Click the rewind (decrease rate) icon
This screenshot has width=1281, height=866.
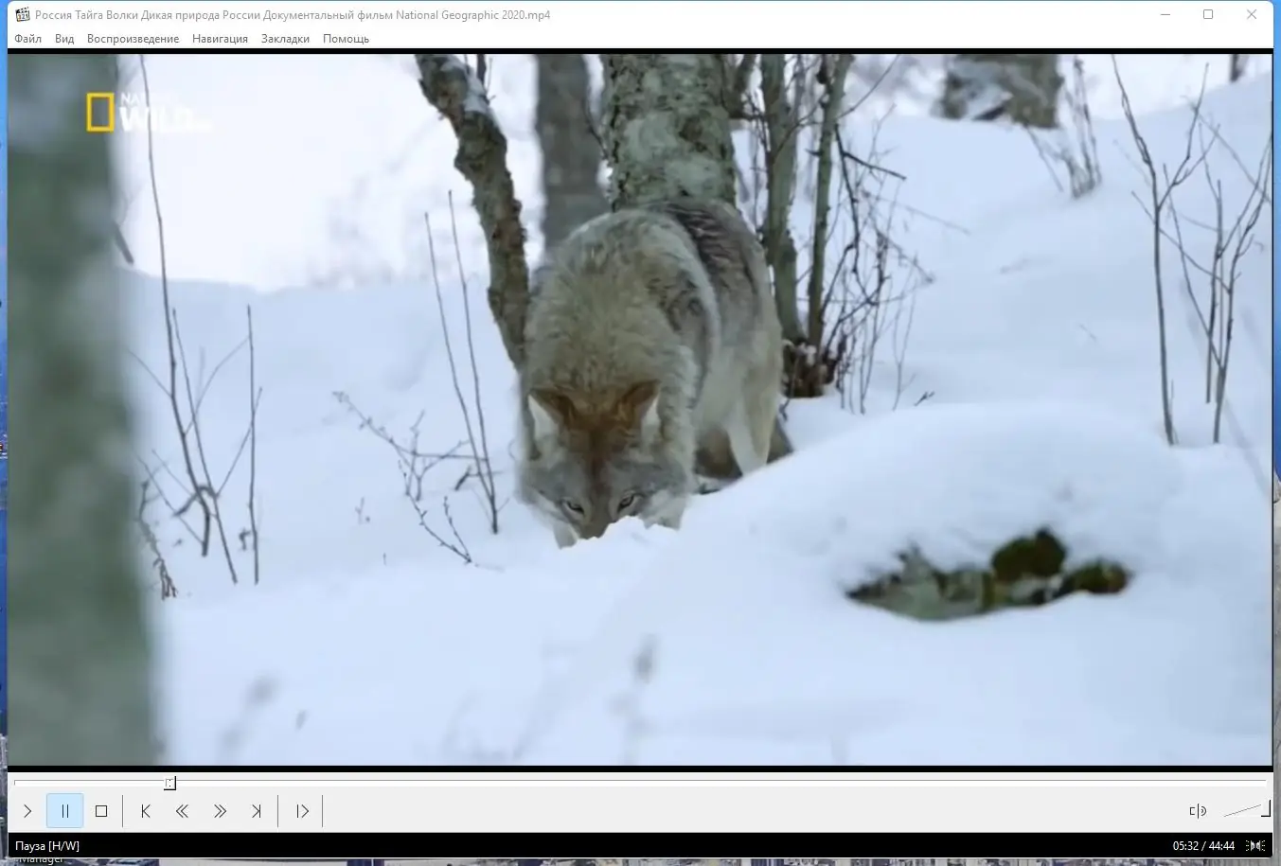(182, 811)
